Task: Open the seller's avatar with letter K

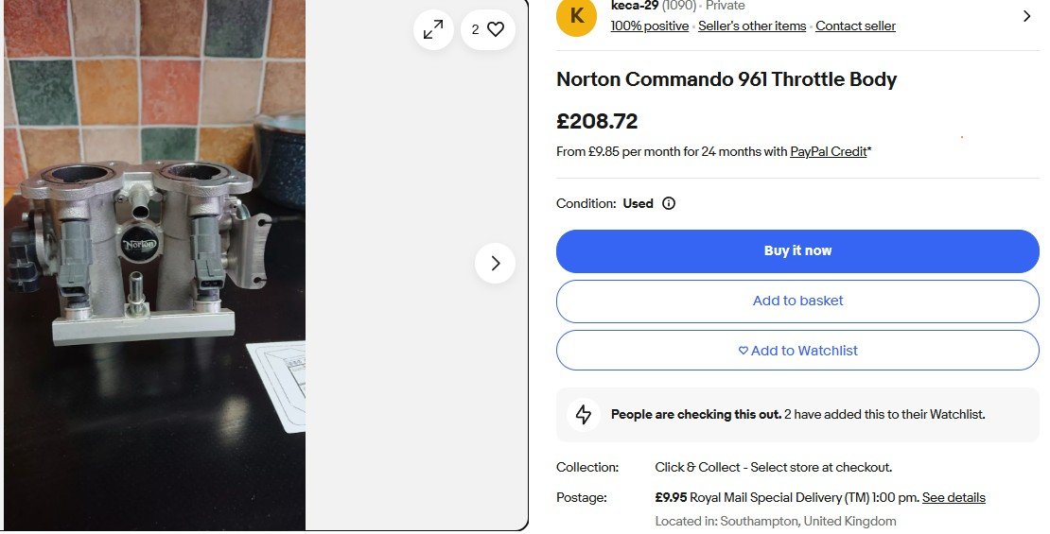Action: click(576, 17)
